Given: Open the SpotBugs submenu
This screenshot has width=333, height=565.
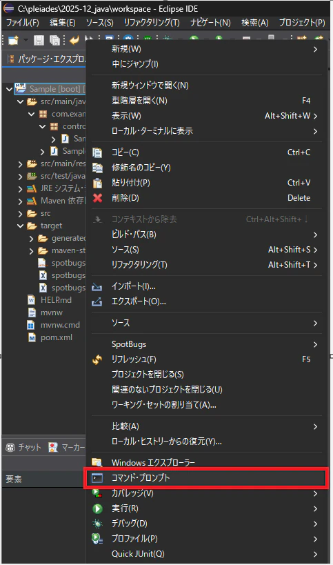Looking at the screenshot, I should (206, 344).
